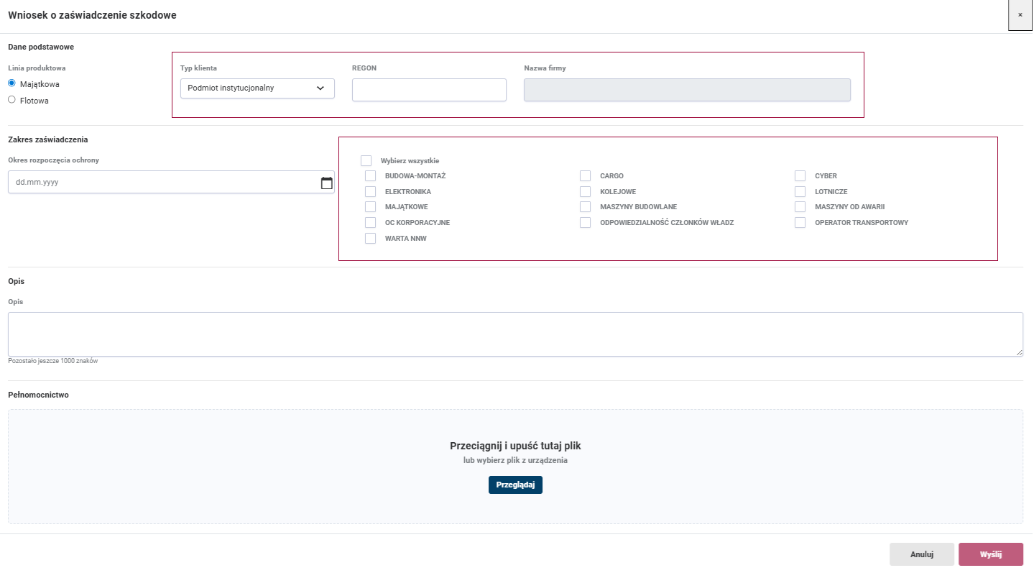Viewport: 1034px width, 573px height.
Task: Enable the WARTA NNW checkbox
Action: (x=371, y=239)
